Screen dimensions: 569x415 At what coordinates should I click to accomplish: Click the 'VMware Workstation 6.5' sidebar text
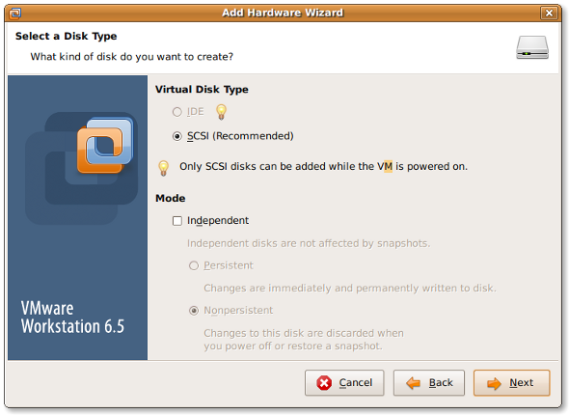coord(72,318)
